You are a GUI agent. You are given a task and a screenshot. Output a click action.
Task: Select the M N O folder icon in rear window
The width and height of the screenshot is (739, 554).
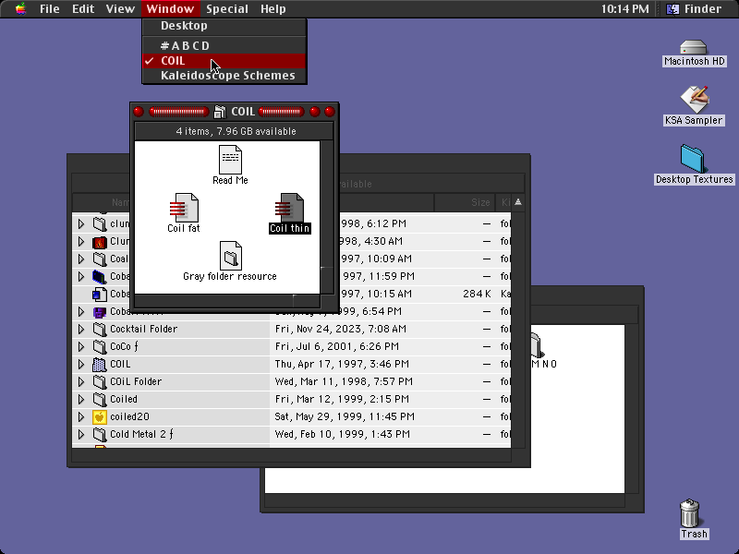click(x=537, y=345)
